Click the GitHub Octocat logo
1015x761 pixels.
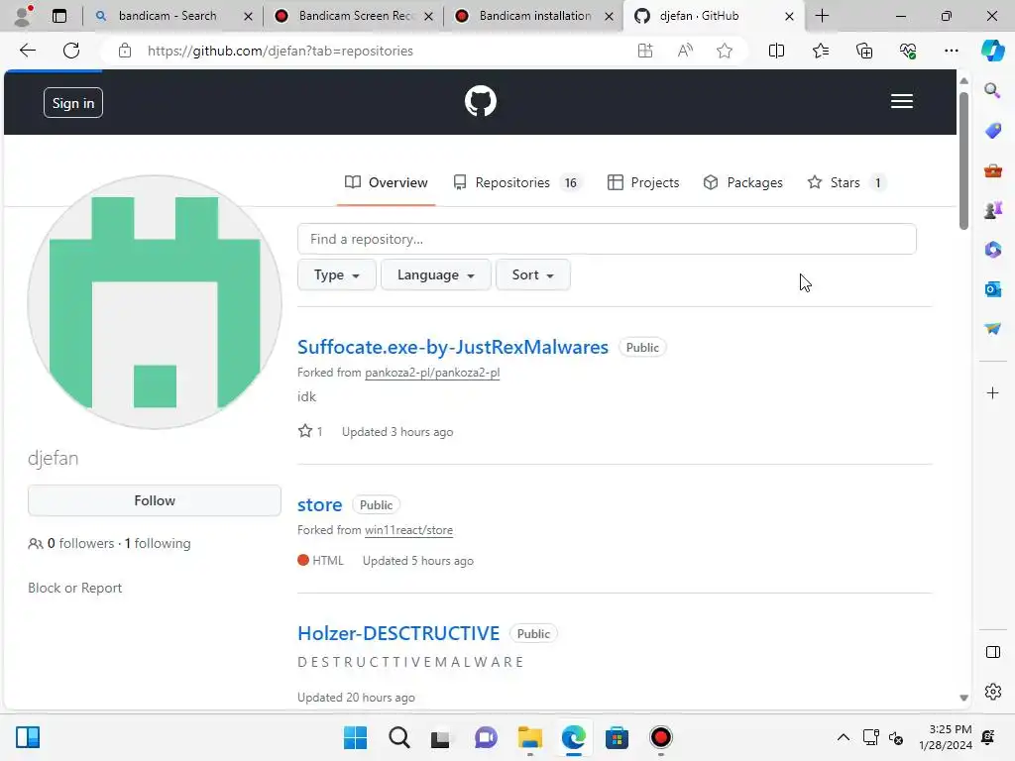pyautogui.click(x=481, y=102)
